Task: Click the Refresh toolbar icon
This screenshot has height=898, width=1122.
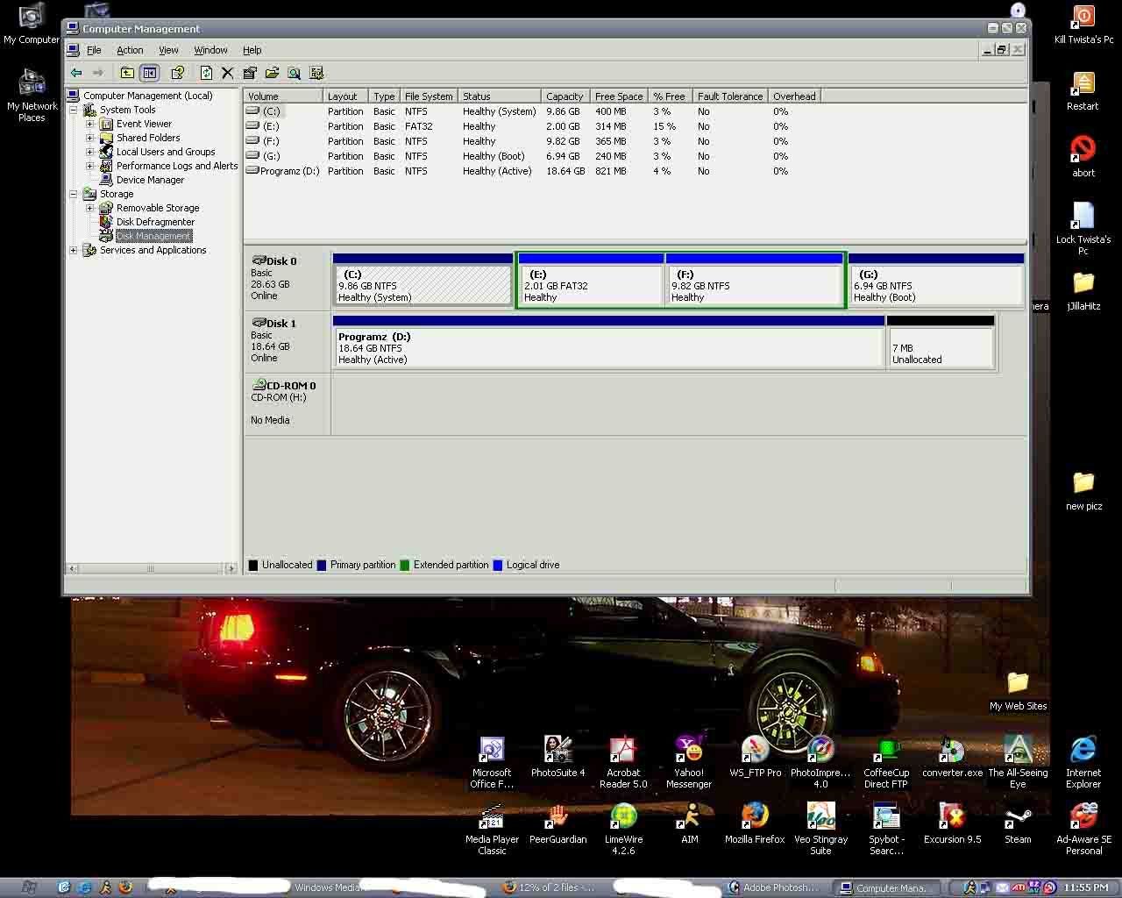Action: [206, 73]
